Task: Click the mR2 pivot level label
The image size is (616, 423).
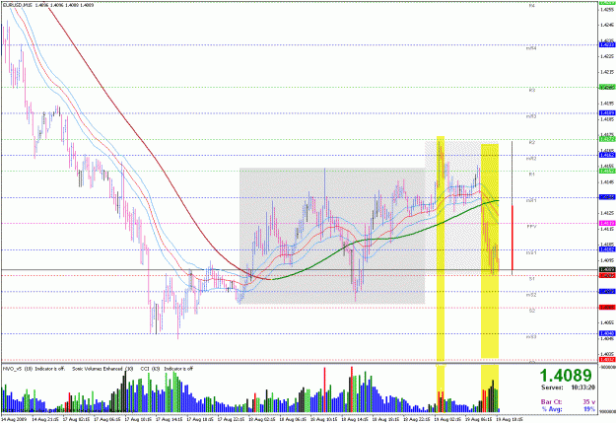Action: 531,159
